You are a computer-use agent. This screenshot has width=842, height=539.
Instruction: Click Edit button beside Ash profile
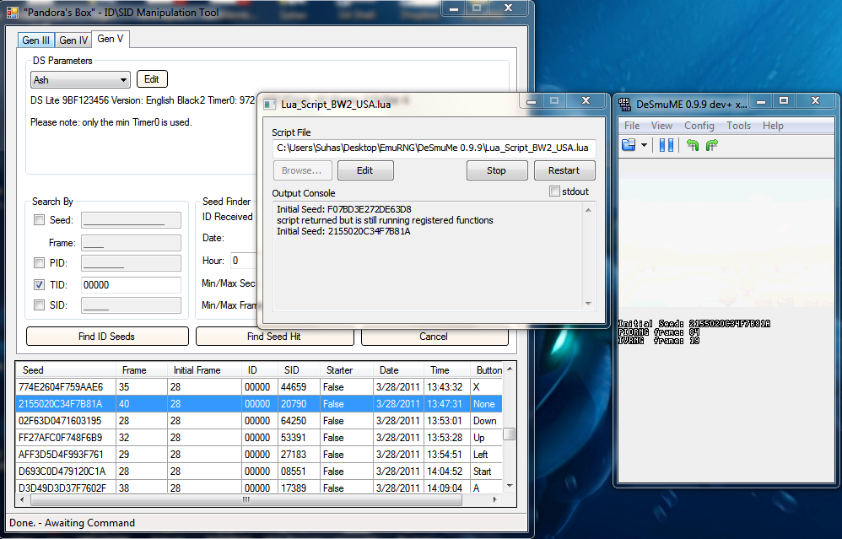[x=152, y=79]
